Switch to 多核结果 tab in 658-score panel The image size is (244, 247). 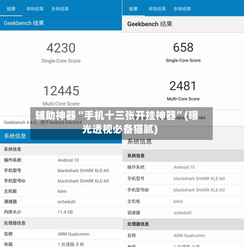pos(182,9)
